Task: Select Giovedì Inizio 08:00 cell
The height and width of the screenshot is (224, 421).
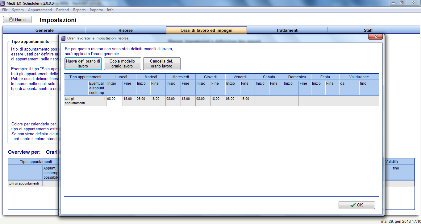Action: coord(203,101)
